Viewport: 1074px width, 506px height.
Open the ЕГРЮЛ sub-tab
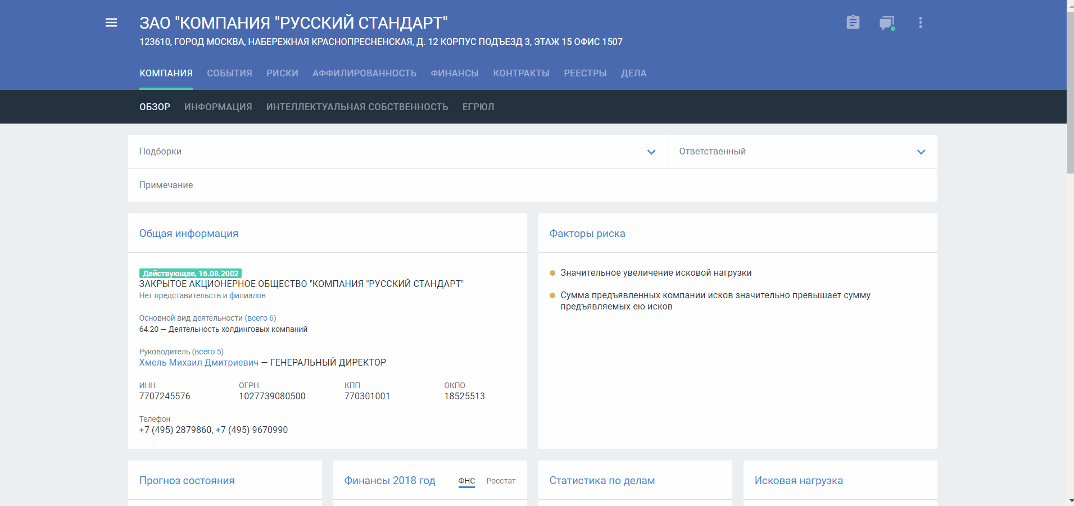click(478, 107)
